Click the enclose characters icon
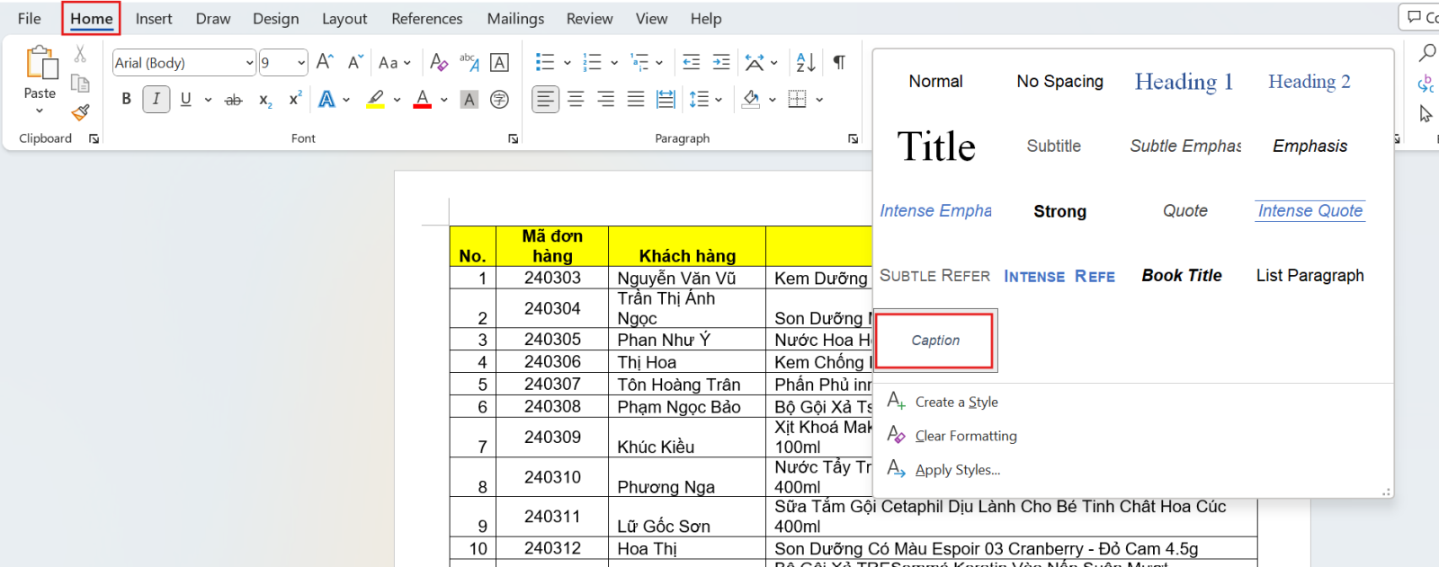The height and width of the screenshot is (567, 1439). point(499,100)
